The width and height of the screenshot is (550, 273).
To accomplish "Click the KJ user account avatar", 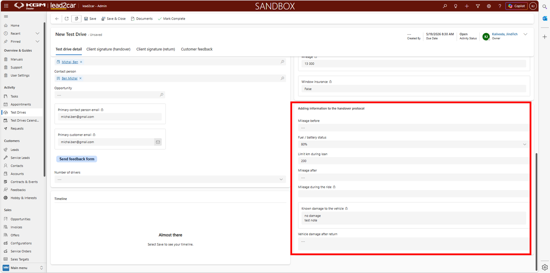I will click(x=533, y=6).
